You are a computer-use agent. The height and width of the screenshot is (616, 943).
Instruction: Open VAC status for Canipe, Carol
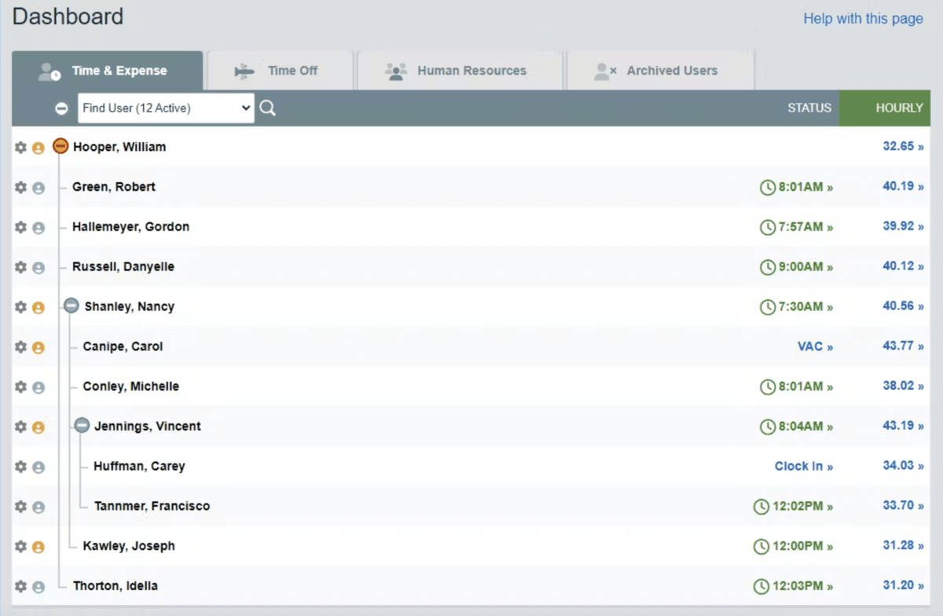point(815,346)
